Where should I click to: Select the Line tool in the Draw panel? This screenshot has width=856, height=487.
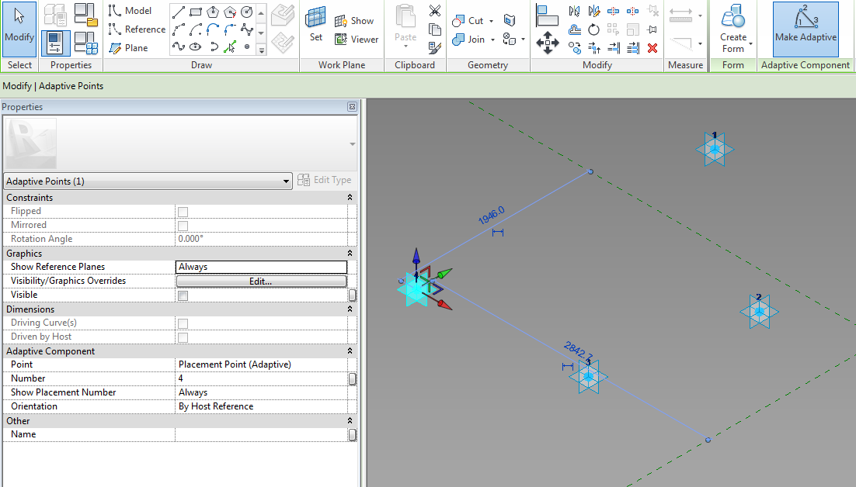pyautogui.click(x=179, y=11)
